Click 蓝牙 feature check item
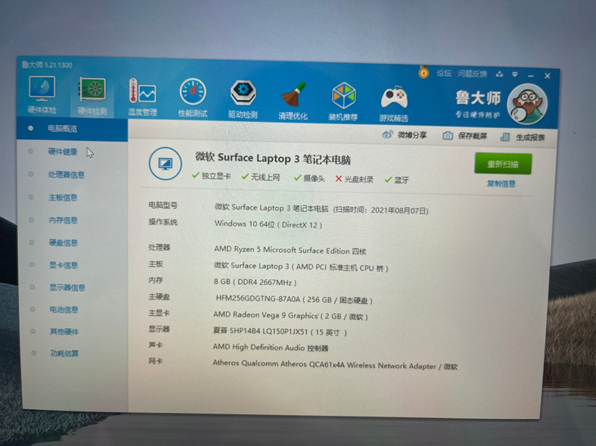596x446 pixels. pyautogui.click(x=396, y=180)
